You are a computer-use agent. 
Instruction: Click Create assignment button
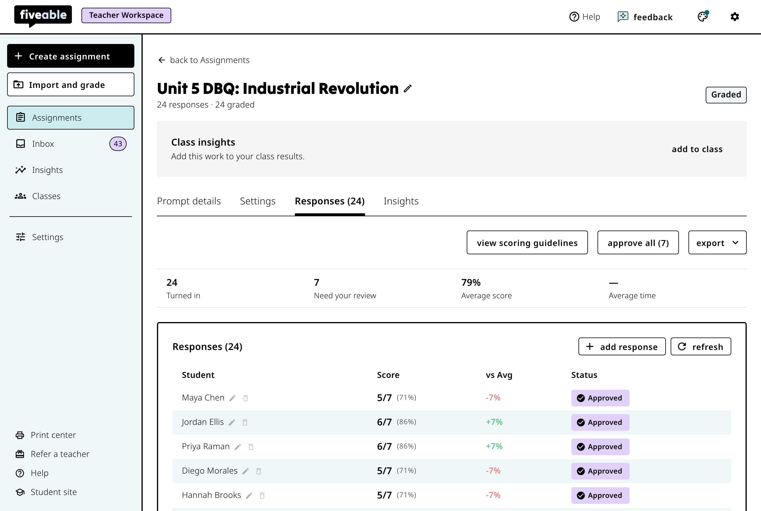tap(71, 56)
